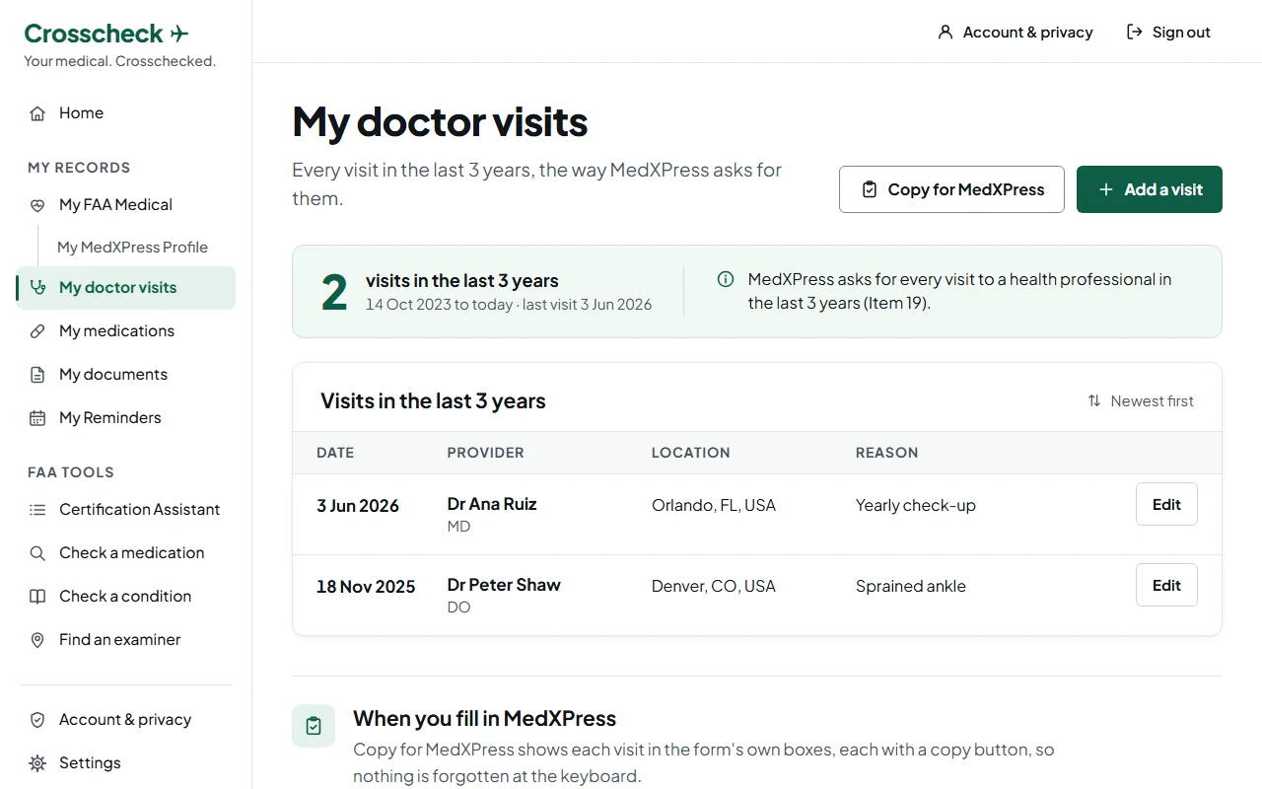This screenshot has width=1262, height=789.
Task: Open Find an examiner tool
Action: [x=125, y=640]
